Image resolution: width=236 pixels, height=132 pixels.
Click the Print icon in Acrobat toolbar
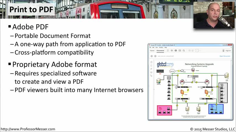[x=176, y=51]
